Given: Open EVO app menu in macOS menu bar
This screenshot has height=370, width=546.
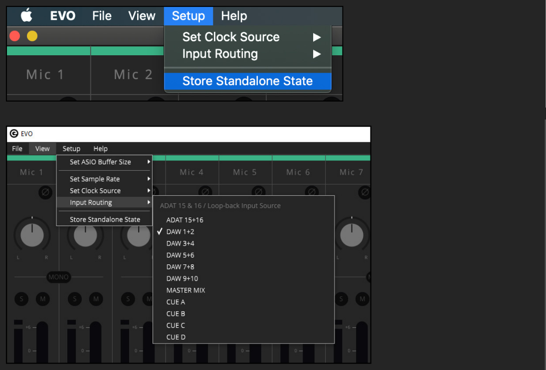Looking at the screenshot, I should (63, 15).
